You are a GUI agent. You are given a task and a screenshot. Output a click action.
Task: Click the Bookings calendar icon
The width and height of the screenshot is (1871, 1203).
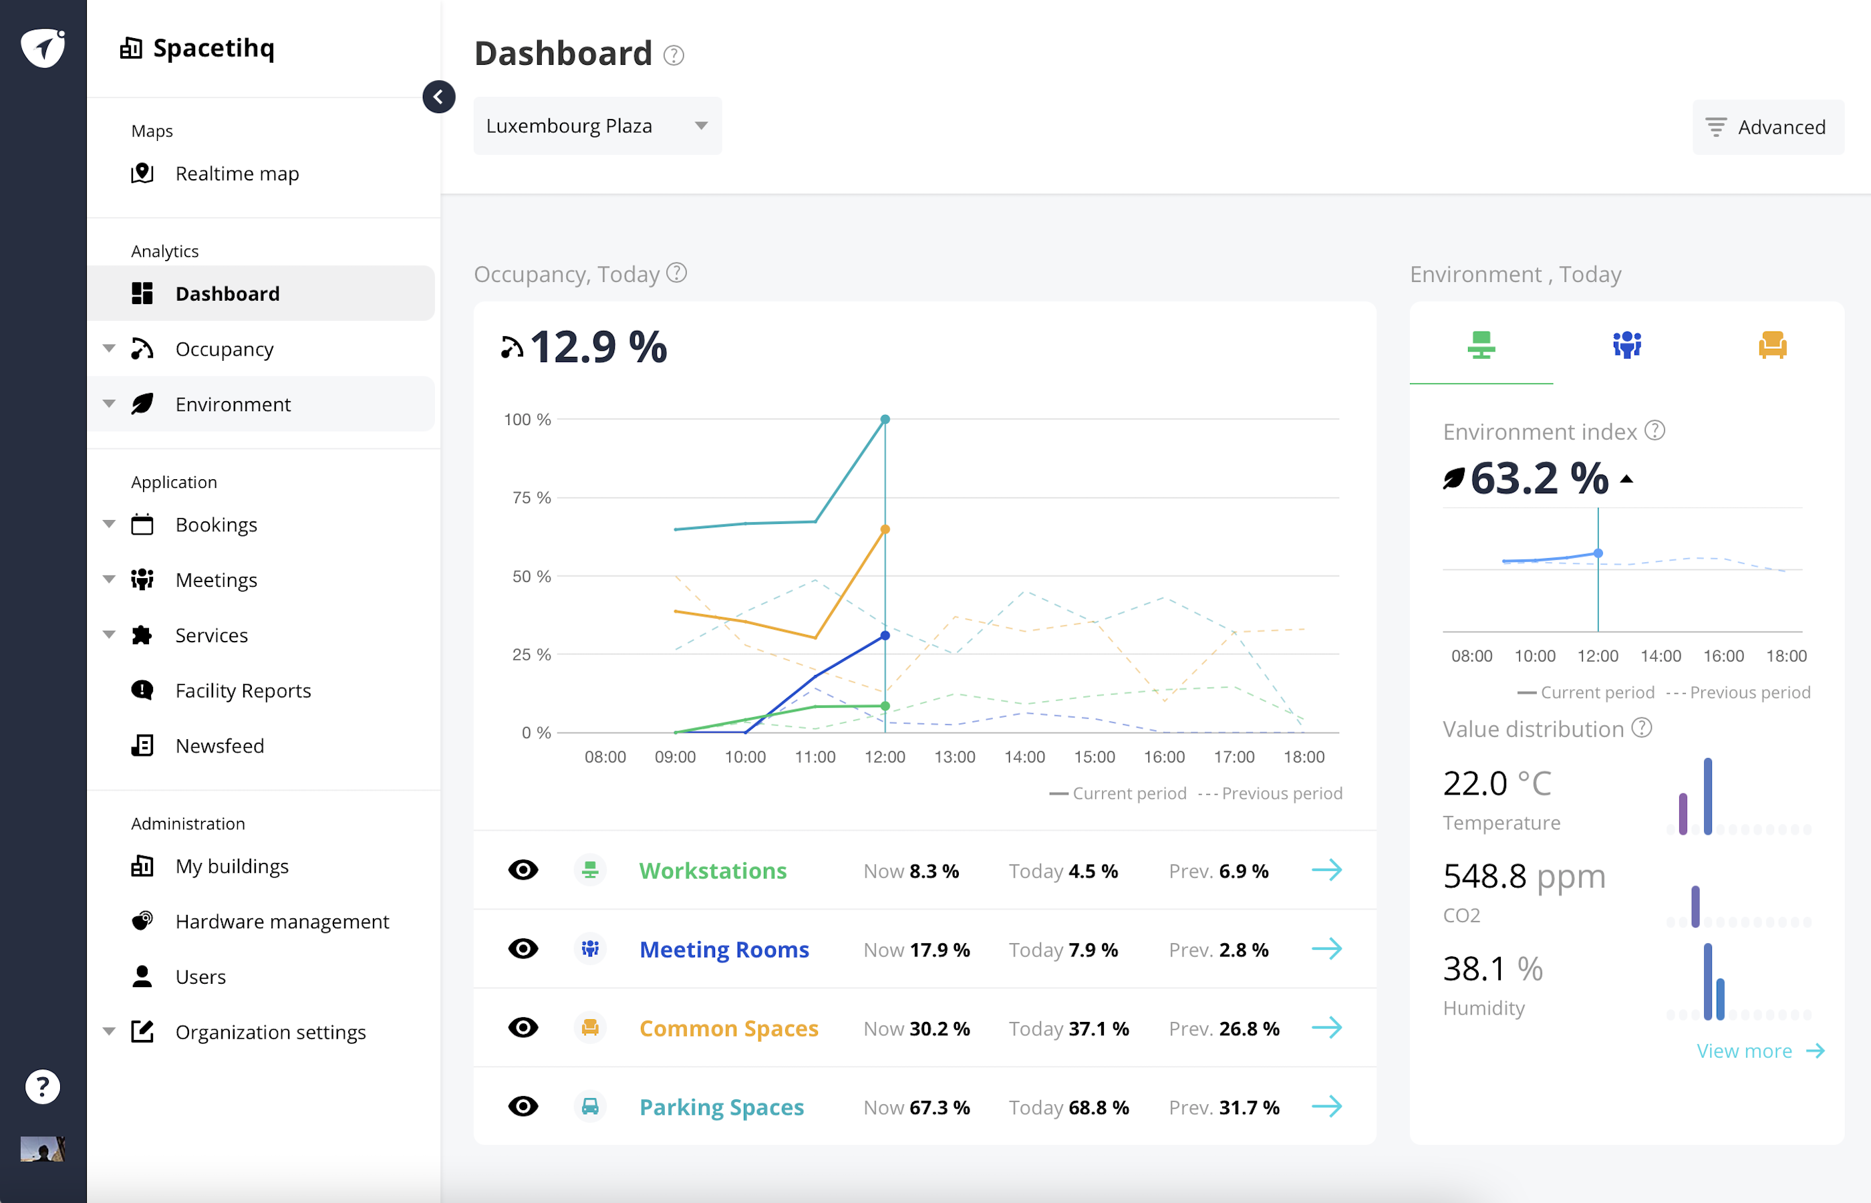[x=142, y=524]
